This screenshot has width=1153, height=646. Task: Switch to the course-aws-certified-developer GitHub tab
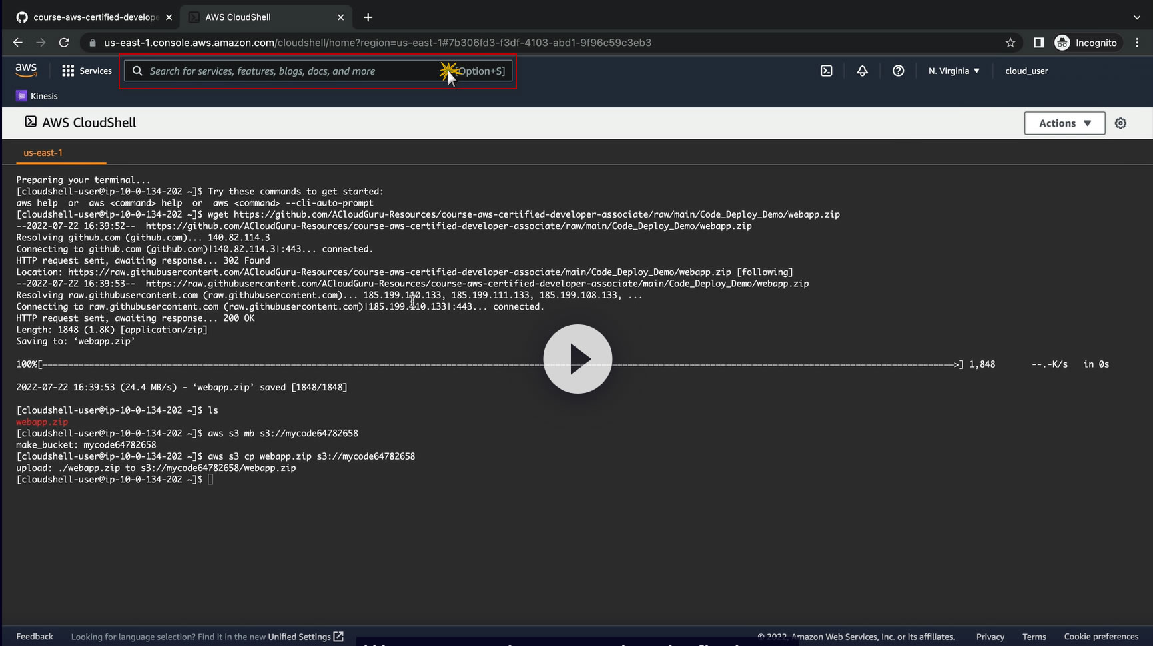click(x=93, y=17)
